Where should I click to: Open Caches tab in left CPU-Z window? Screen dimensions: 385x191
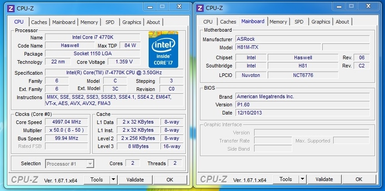(x=39, y=22)
